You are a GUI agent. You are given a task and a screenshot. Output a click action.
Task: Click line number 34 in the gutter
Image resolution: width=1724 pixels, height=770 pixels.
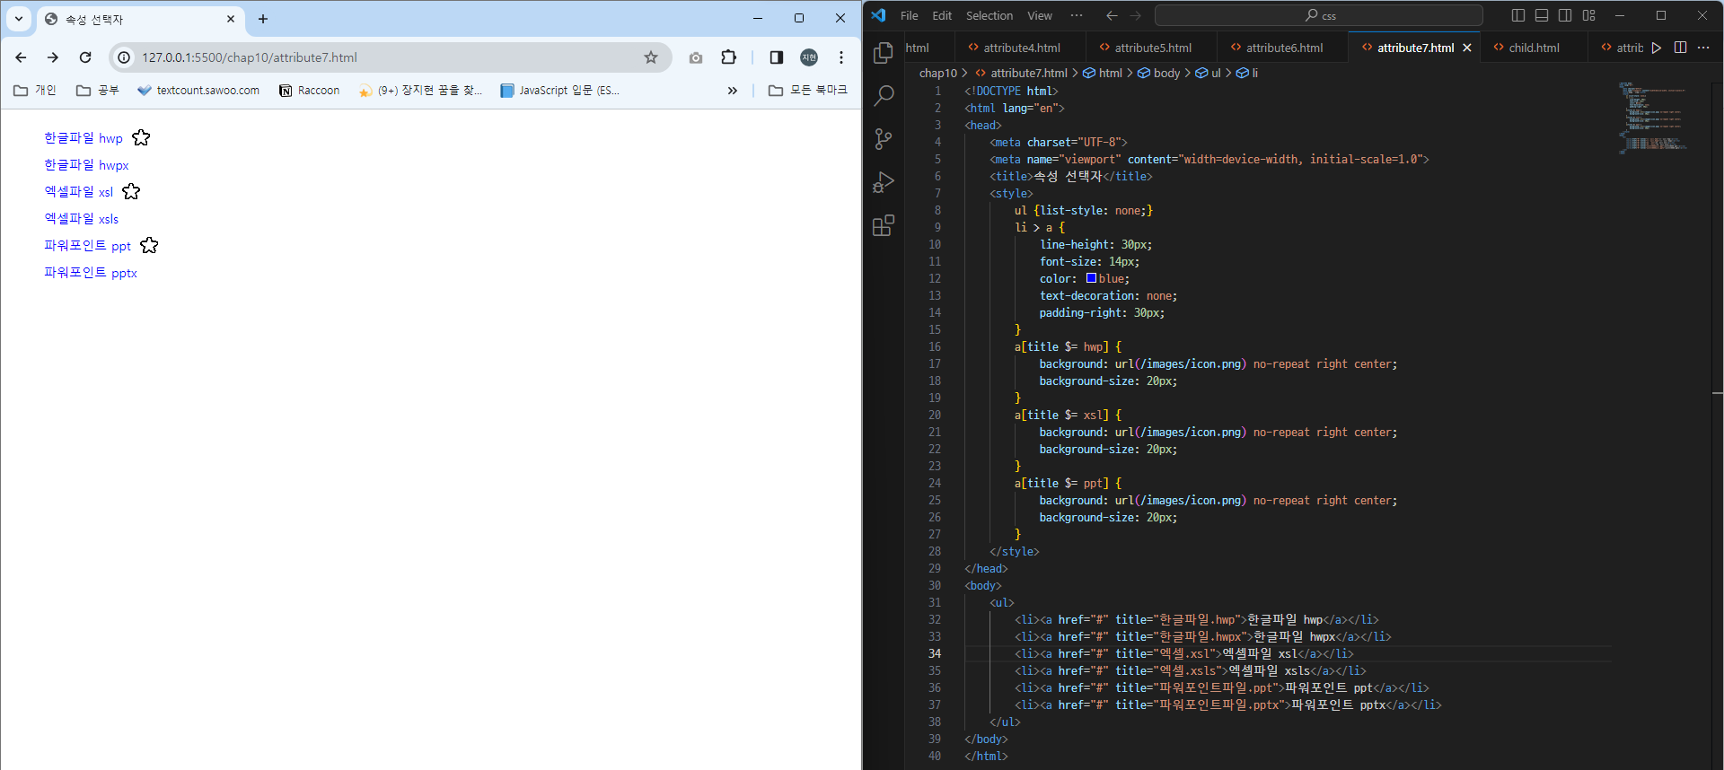pyautogui.click(x=935, y=654)
